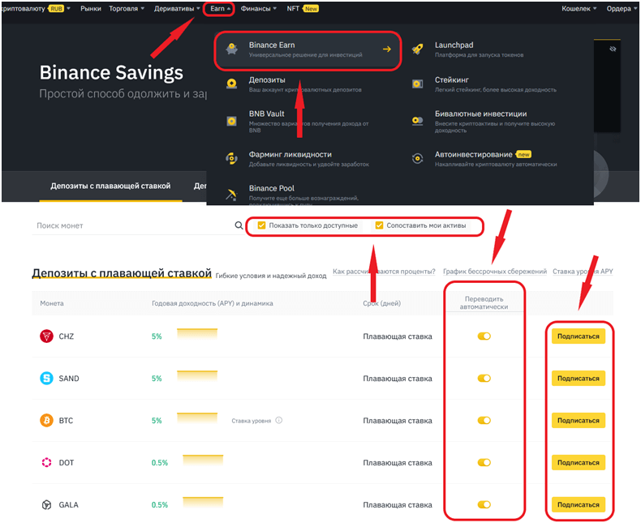The width and height of the screenshot is (641, 527).
Task: Click the GALA coin logo
Action: pyautogui.click(x=46, y=505)
